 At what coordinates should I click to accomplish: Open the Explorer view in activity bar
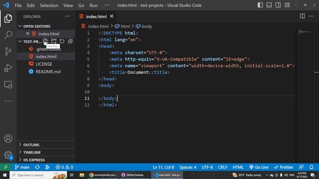pos(8,18)
